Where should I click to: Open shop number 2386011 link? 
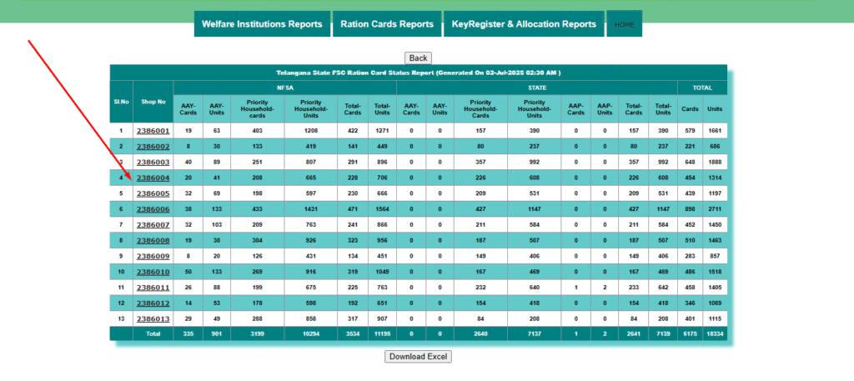pyautogui.click(x=153, y=288)
